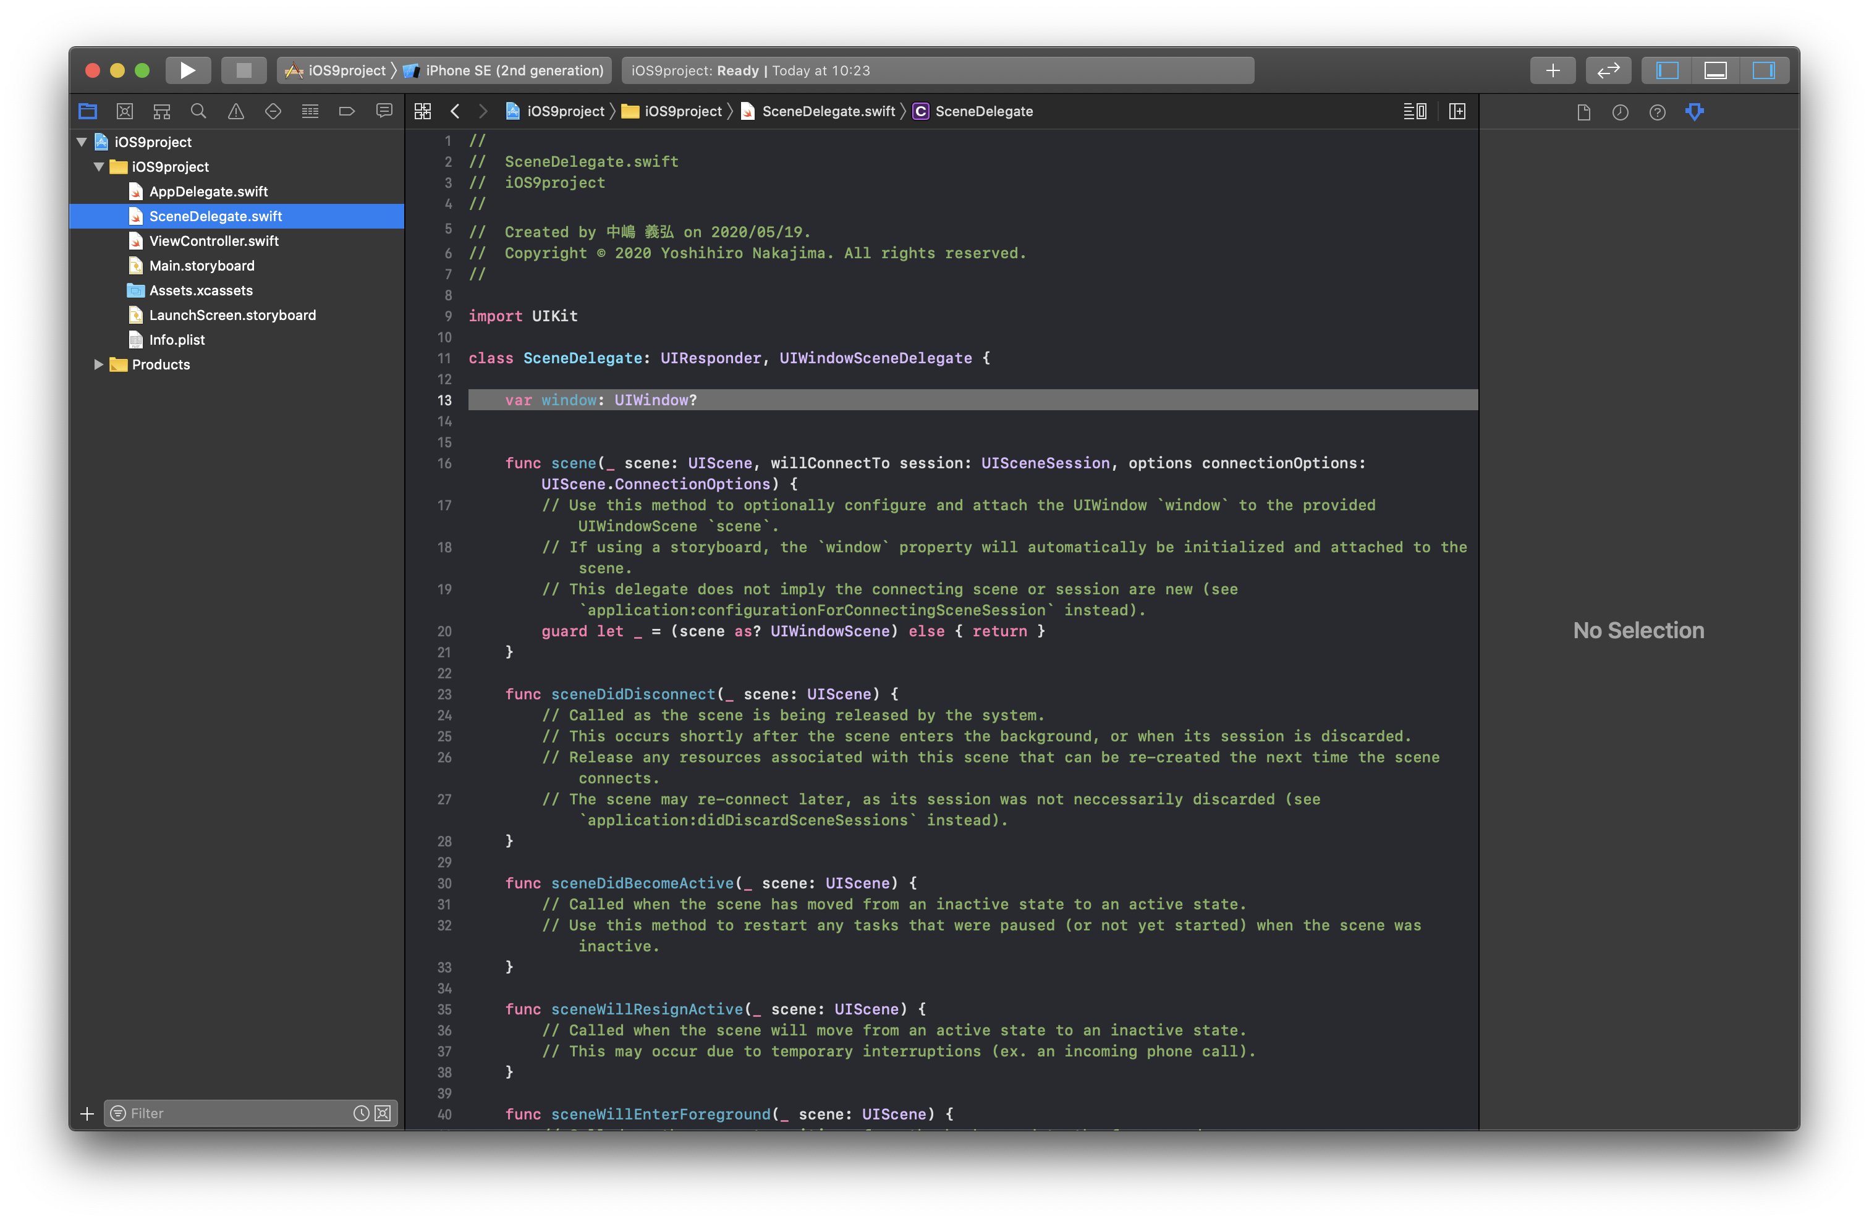Open the Source Control navigator

(x=125, y=111)
